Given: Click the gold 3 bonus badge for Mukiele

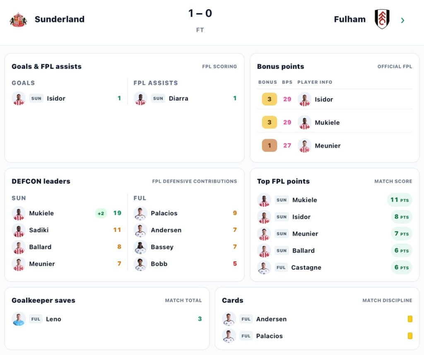Looking at the screenshot, I should (x=269, y=122).
